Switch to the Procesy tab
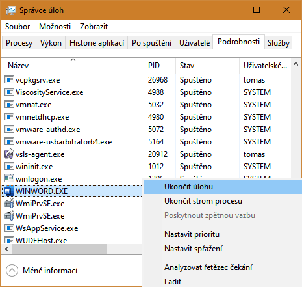Image resolution: width=302 pixels, height=287 pixels. (19, 43)
